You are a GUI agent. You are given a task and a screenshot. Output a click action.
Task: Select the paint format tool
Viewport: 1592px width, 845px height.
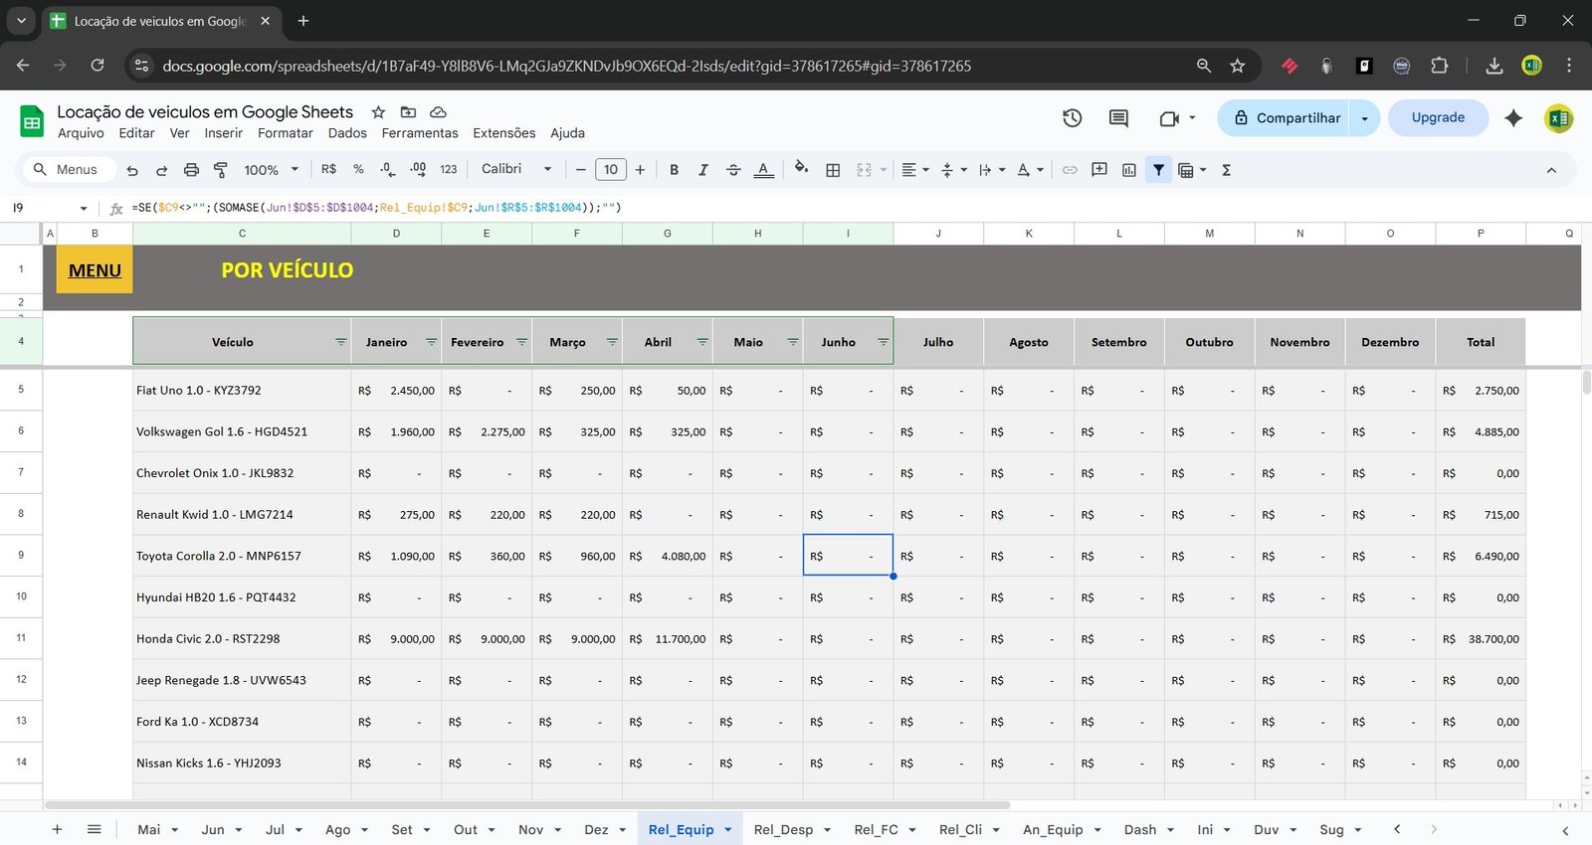(221, 170)
